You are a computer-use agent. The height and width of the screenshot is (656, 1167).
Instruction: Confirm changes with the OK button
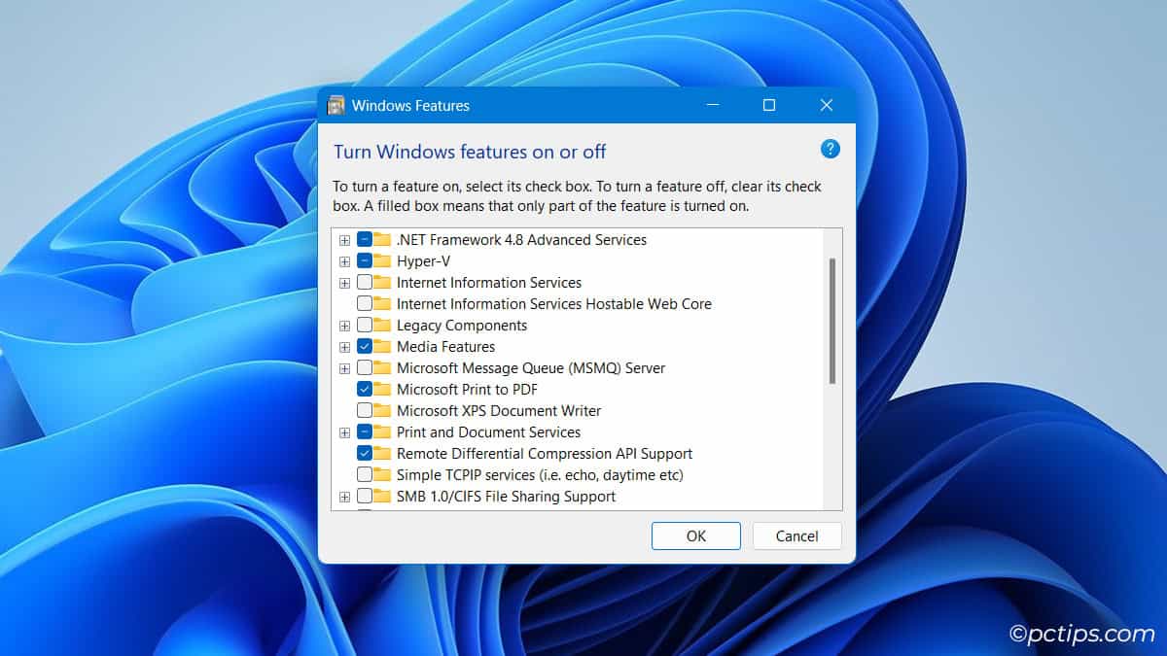pyautogui.click(x=695, y=535)
